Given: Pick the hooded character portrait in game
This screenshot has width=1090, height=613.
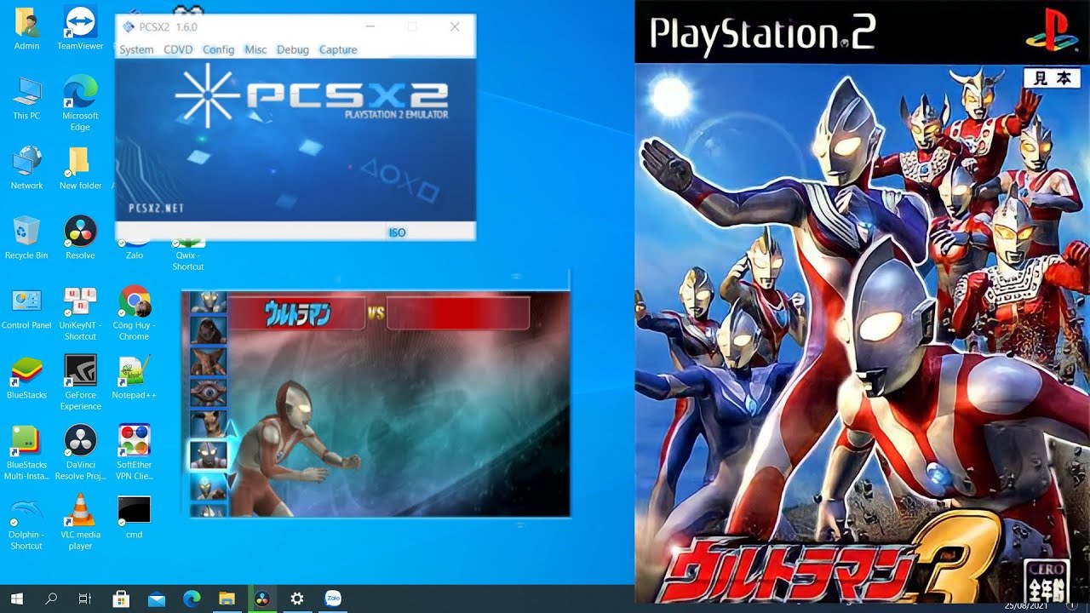Looking at the screenshot, I should click(208, 329).
